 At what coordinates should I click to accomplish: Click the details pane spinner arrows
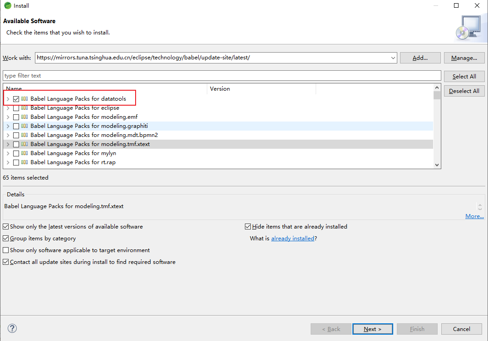coord(480,207)
